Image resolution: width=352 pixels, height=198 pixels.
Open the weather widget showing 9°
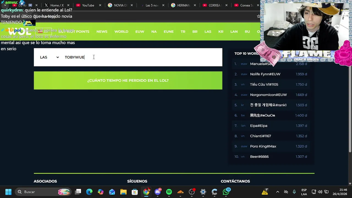(265, 192)
